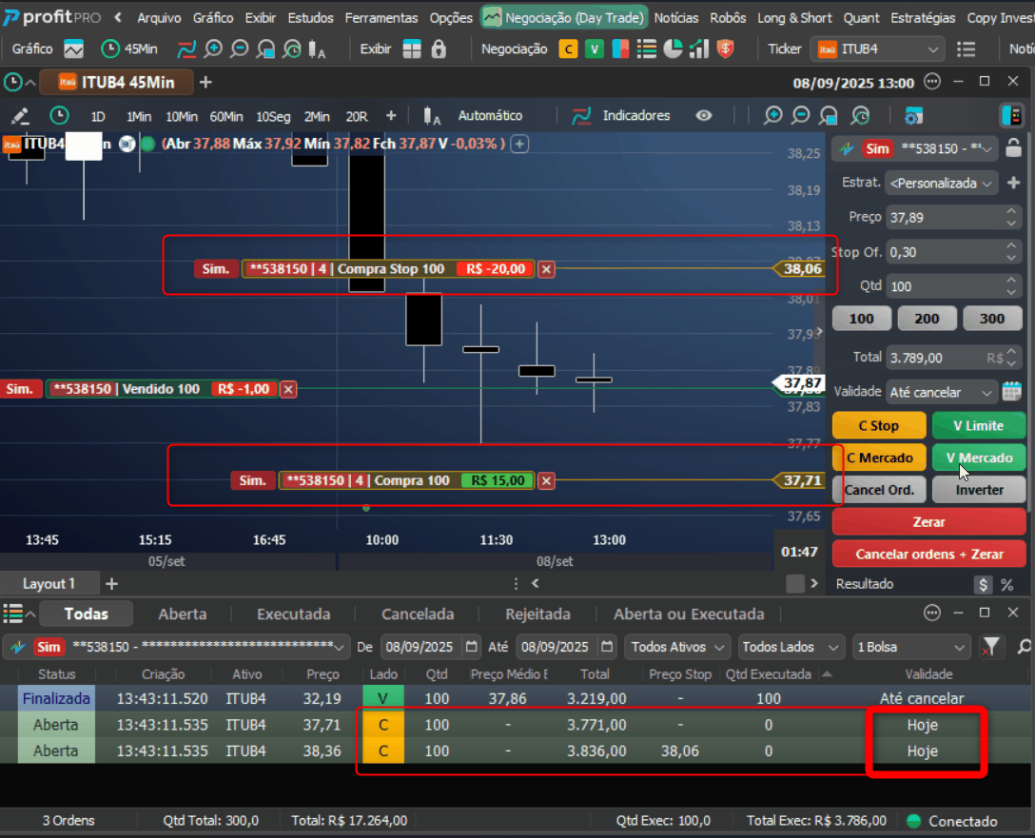
Task: Click the red shield dollar icon
Action: pos(726,49)
